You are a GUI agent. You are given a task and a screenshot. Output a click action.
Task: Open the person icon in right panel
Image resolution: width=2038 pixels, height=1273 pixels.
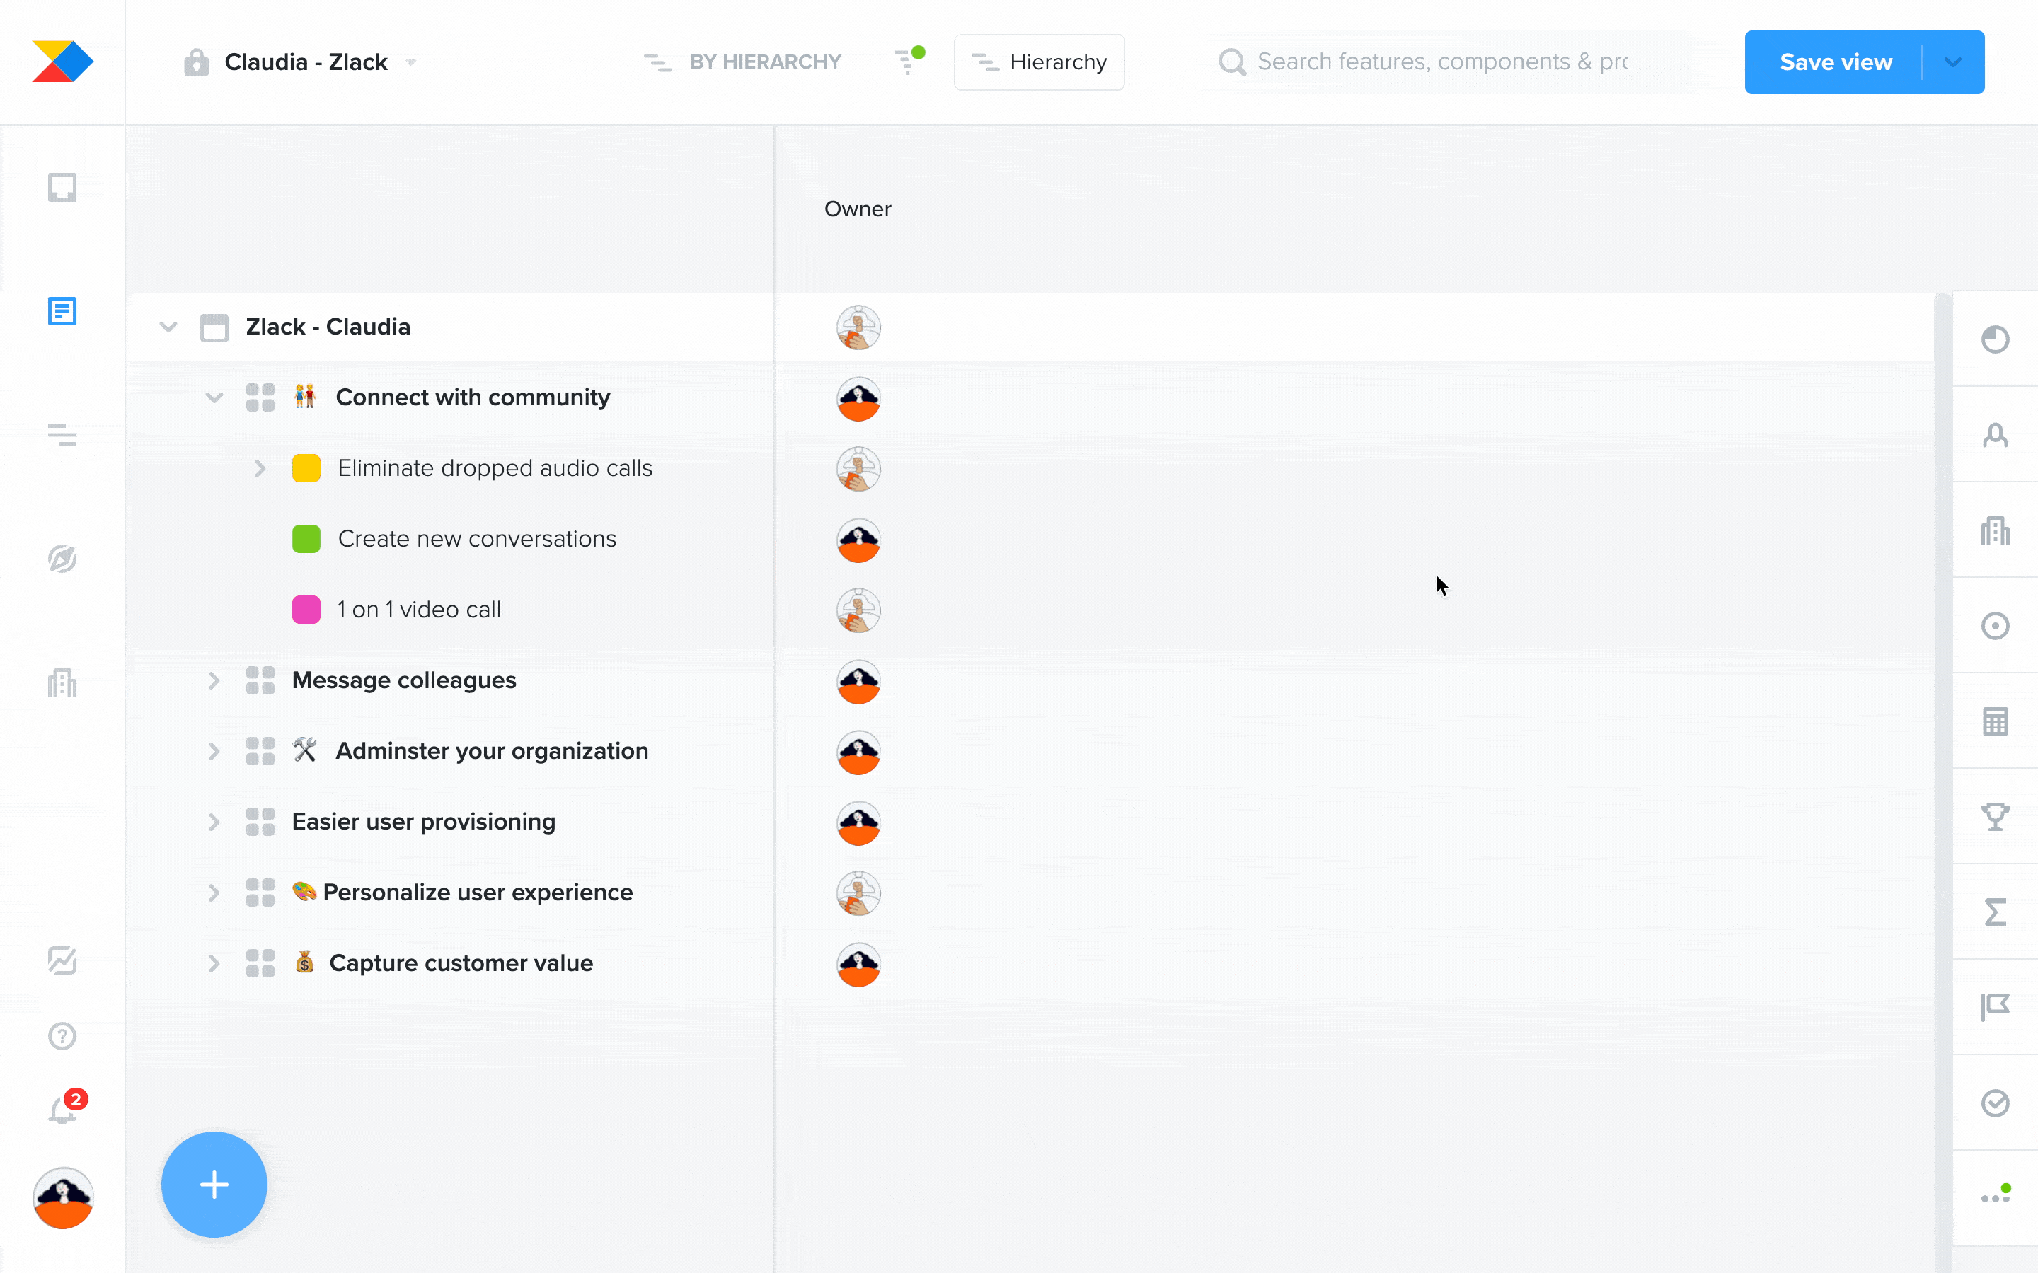tap(1995, 435)
